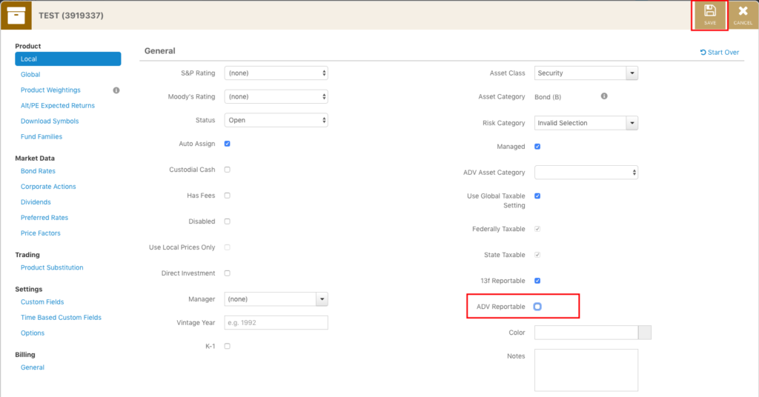Viewport: 759px width, 397px height.
Task: Open Bond Rates under Market Data
Action: click(x=38, y=170)
